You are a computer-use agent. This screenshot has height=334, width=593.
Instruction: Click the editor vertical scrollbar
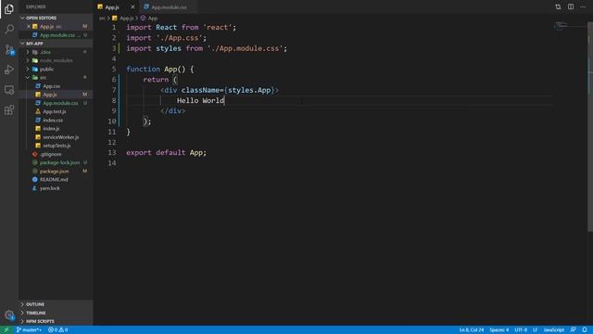[x=590, y=127]
